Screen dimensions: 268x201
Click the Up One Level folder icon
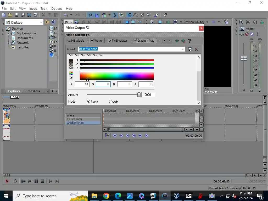coord(47,22)
